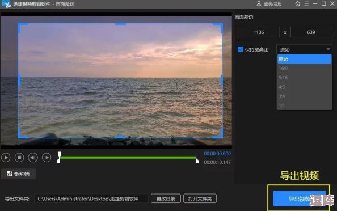
Task: Step forward to next frame
Action: point(47,158)
